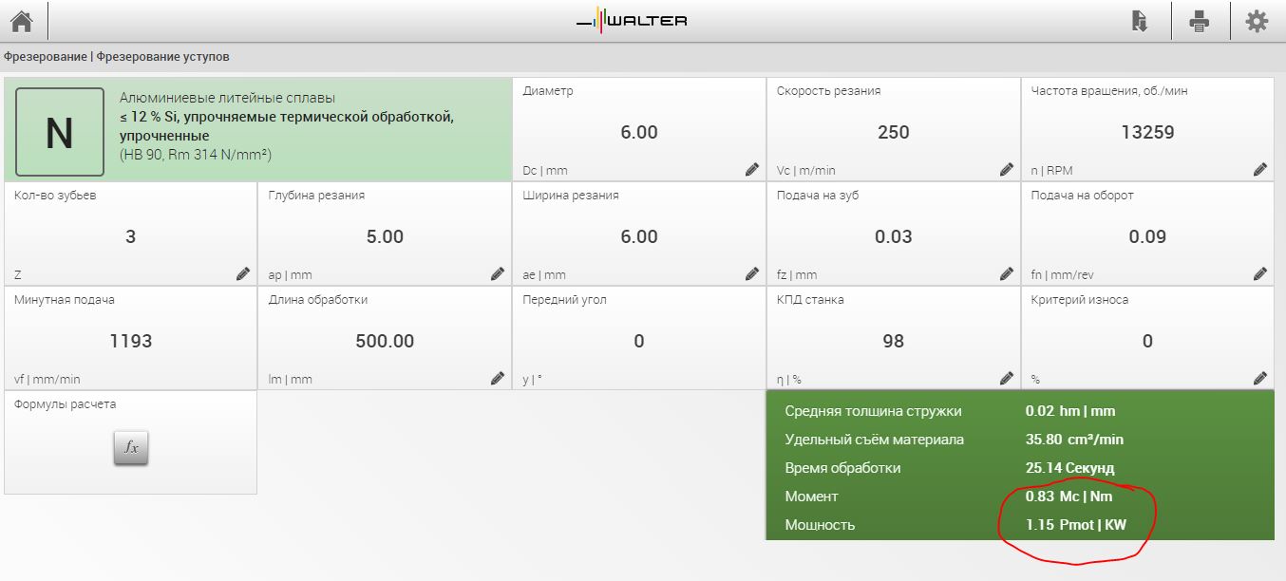Click the Средняя толщина стружки result row

[1019, 411]
